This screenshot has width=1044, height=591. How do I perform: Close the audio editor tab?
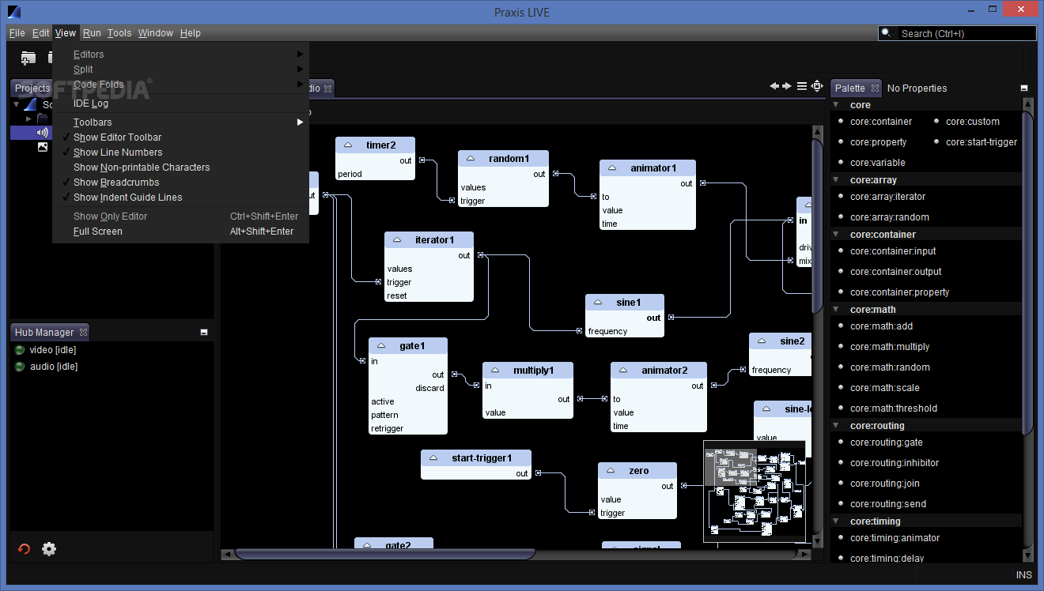(x=328, y=88)
